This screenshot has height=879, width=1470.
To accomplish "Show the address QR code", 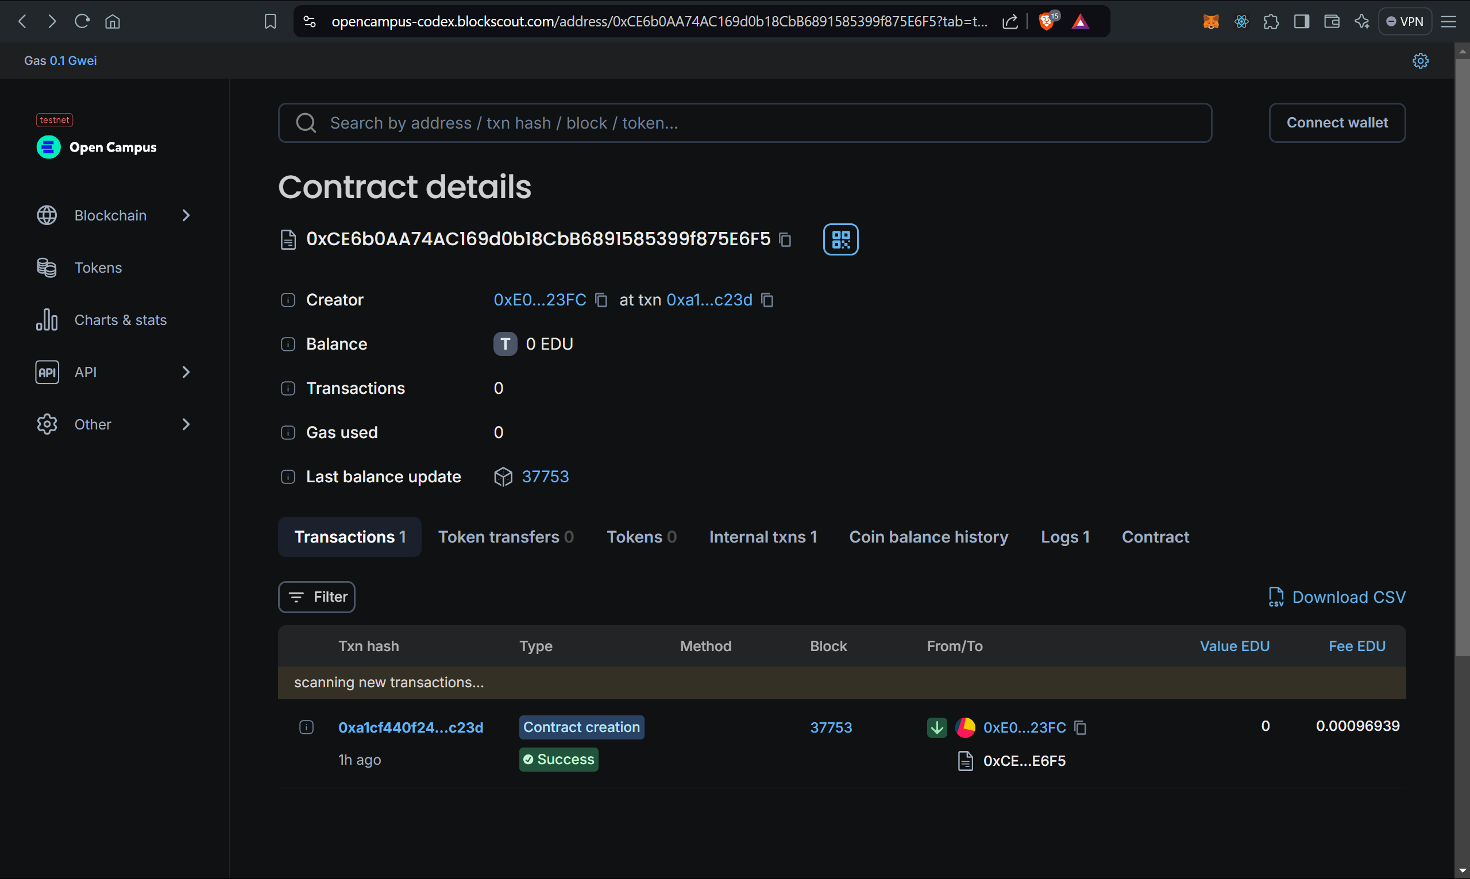I will [x=840, y=239].
